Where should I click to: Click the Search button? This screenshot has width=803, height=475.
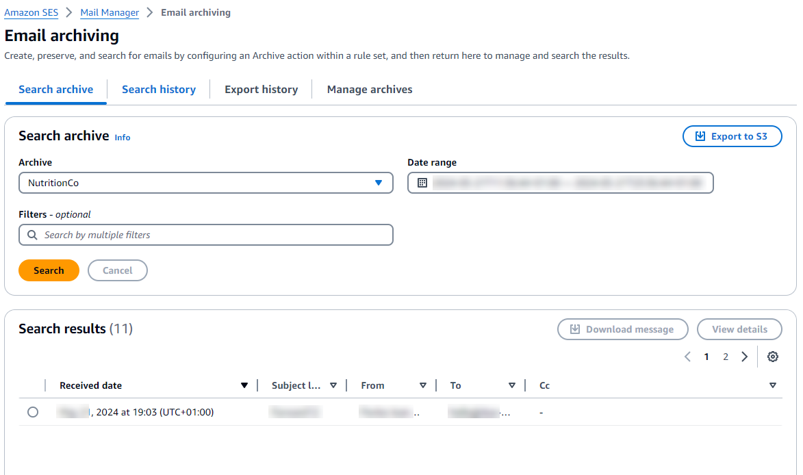click(49, 270)
